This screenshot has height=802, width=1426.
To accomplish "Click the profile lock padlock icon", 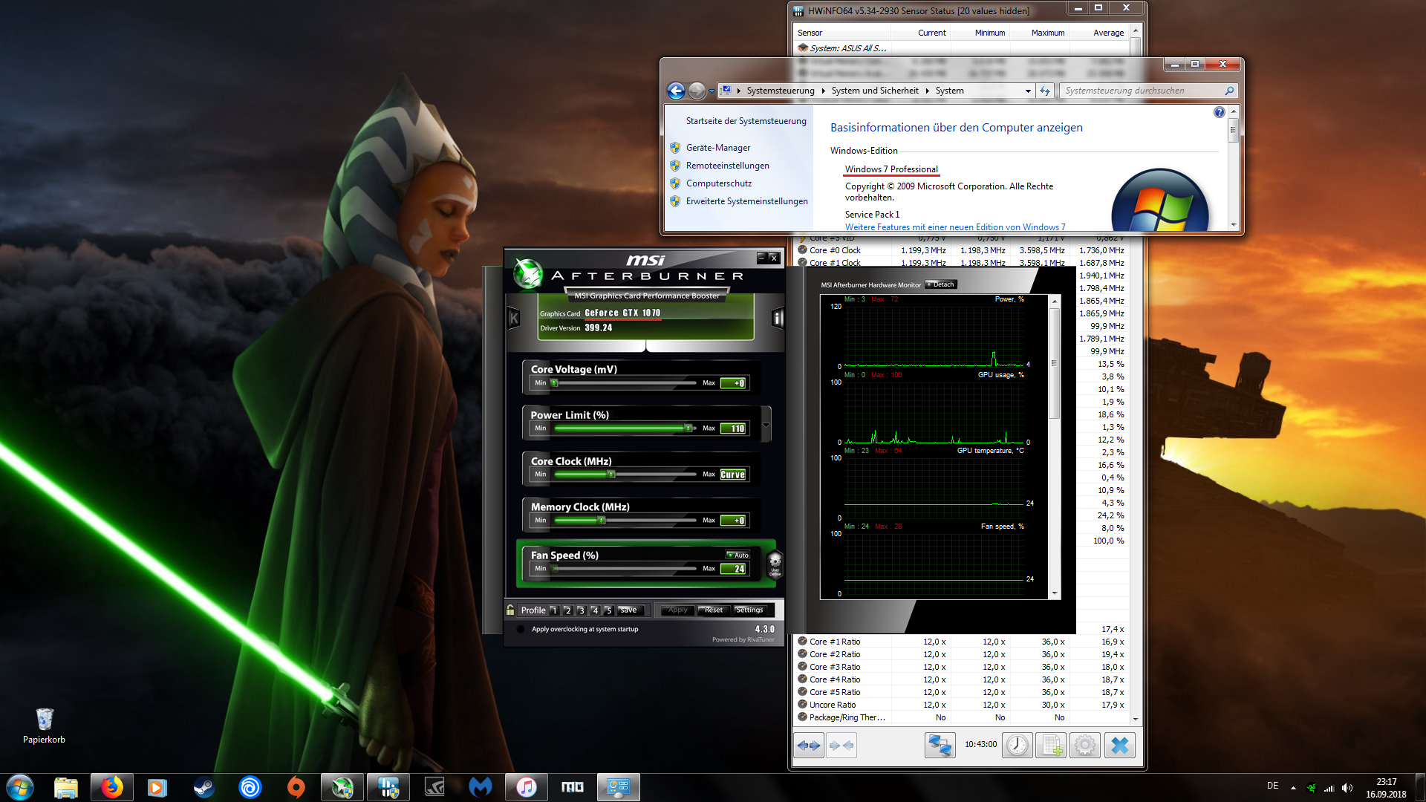I will 511,610.
